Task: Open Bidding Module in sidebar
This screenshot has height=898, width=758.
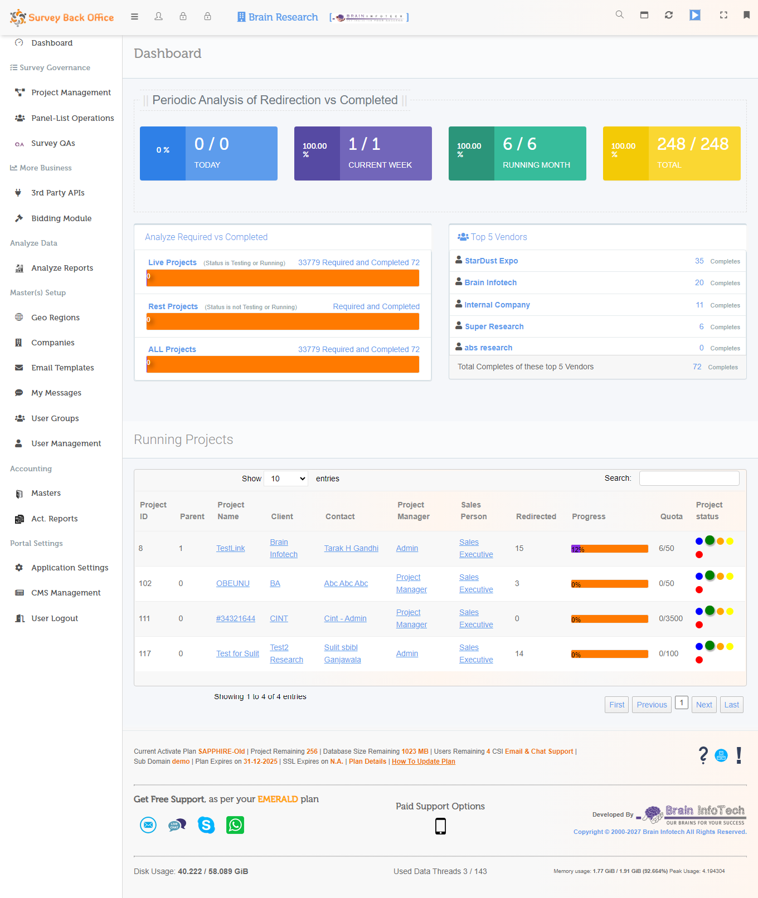Action: [61, 218]
